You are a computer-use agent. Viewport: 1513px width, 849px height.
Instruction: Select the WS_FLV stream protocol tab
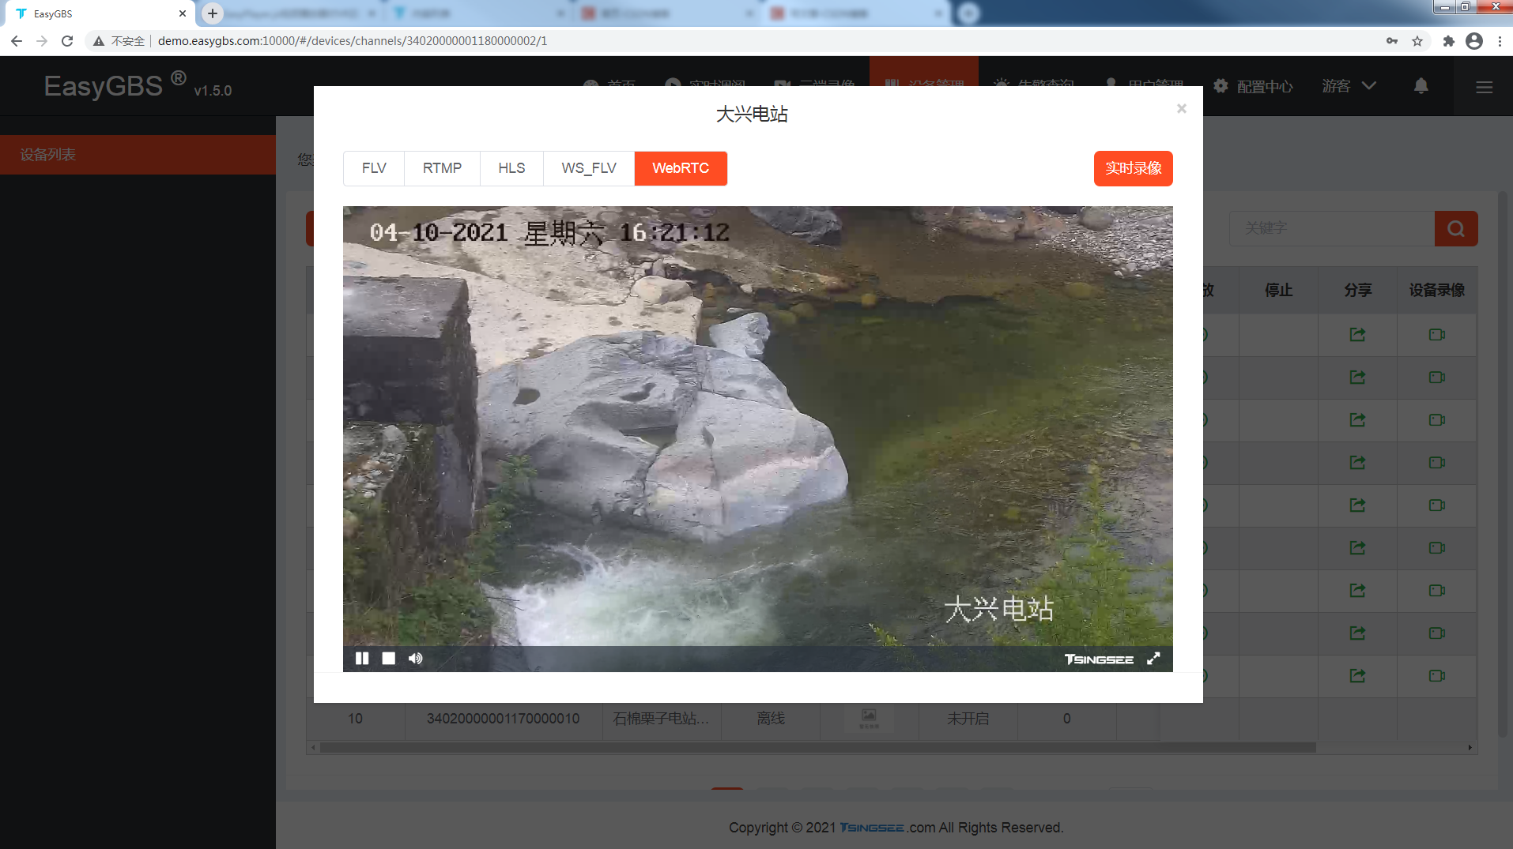pos(588,168)
